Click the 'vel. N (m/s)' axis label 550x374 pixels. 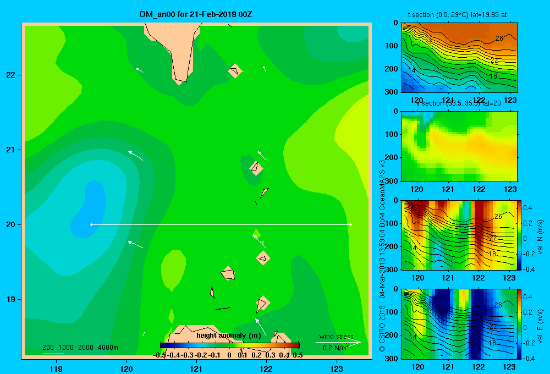[x=540, y=237]
